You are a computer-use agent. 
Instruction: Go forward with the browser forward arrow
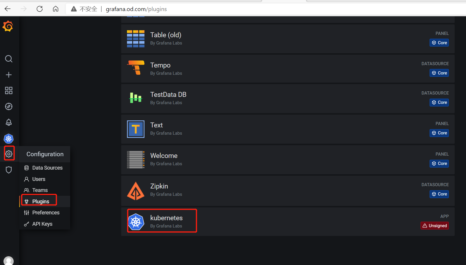pyautogui.click(x=24, y=9)
